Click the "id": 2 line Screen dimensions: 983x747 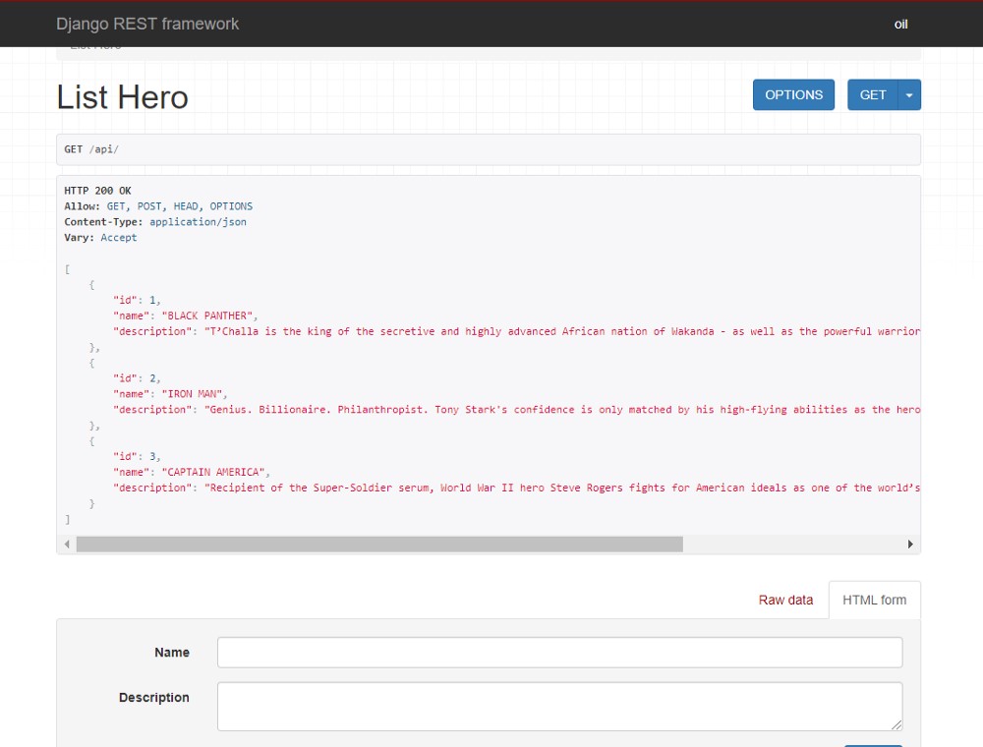point(137,378)
